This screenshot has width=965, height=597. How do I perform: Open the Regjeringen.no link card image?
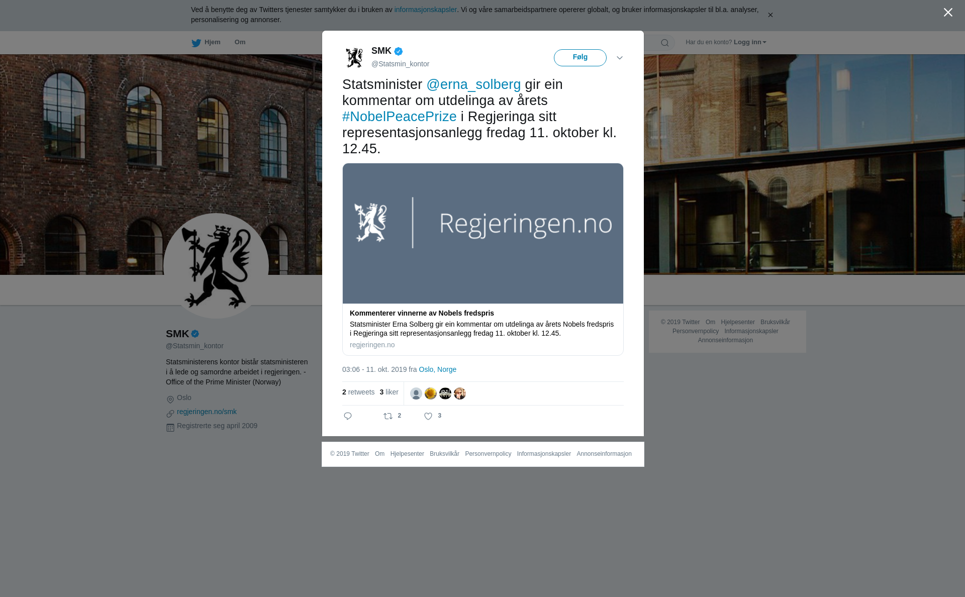(x=483, y=233)
